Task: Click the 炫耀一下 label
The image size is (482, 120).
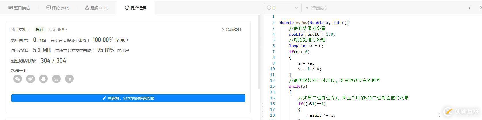Action: (19, 70)
